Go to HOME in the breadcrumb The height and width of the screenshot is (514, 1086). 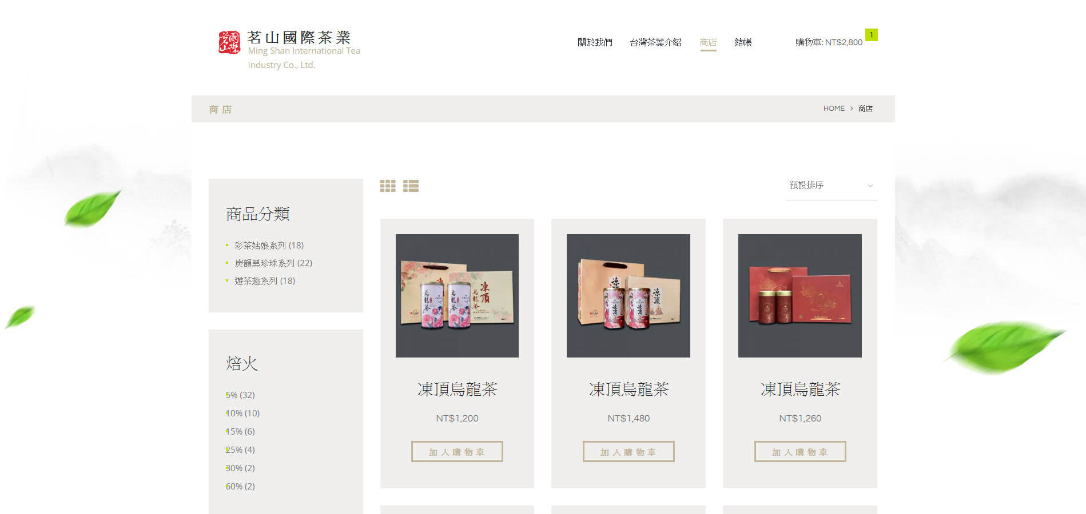point(834,109)
